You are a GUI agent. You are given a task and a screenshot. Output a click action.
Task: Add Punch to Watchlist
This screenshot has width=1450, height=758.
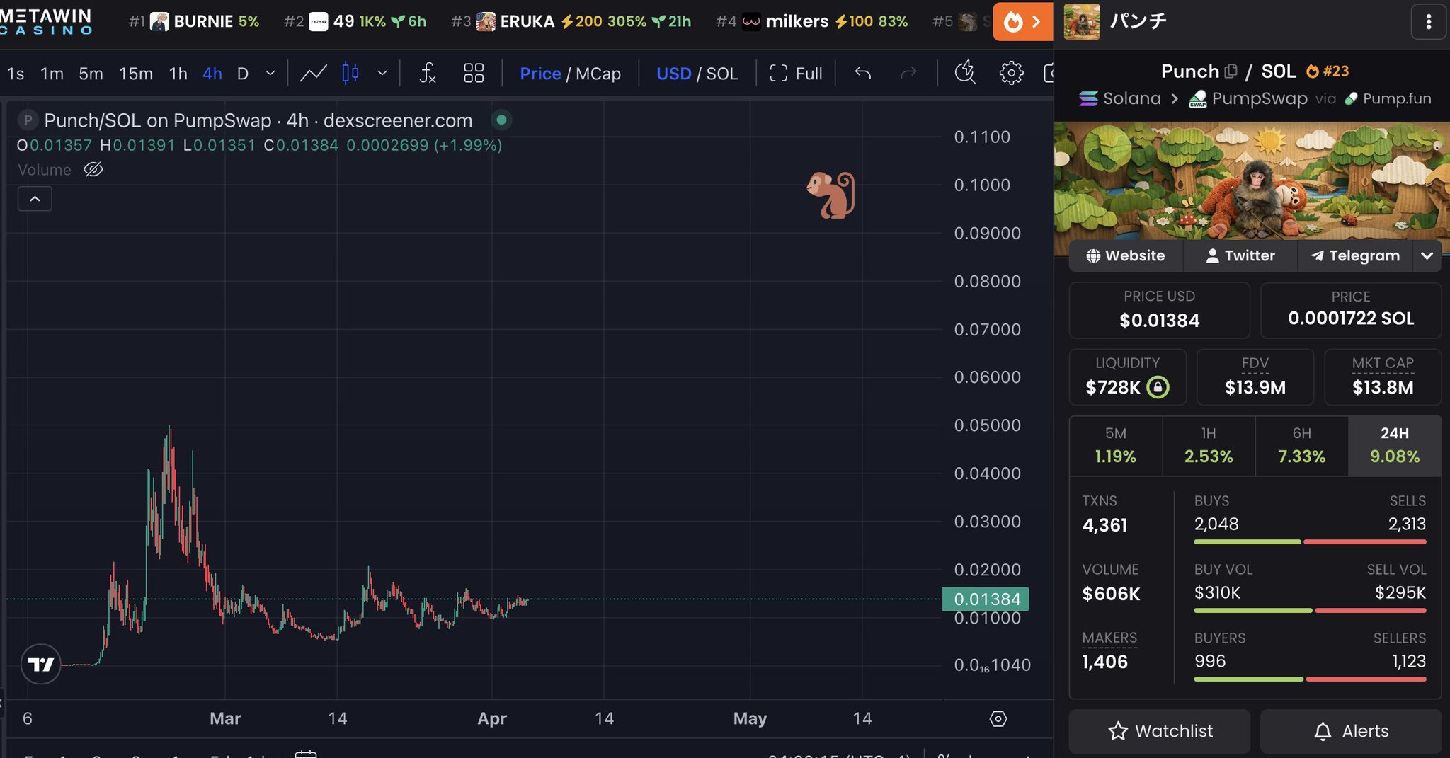pos(1160,731)
